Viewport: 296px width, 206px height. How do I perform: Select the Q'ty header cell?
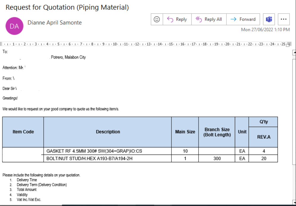click(x=263, y=122)
